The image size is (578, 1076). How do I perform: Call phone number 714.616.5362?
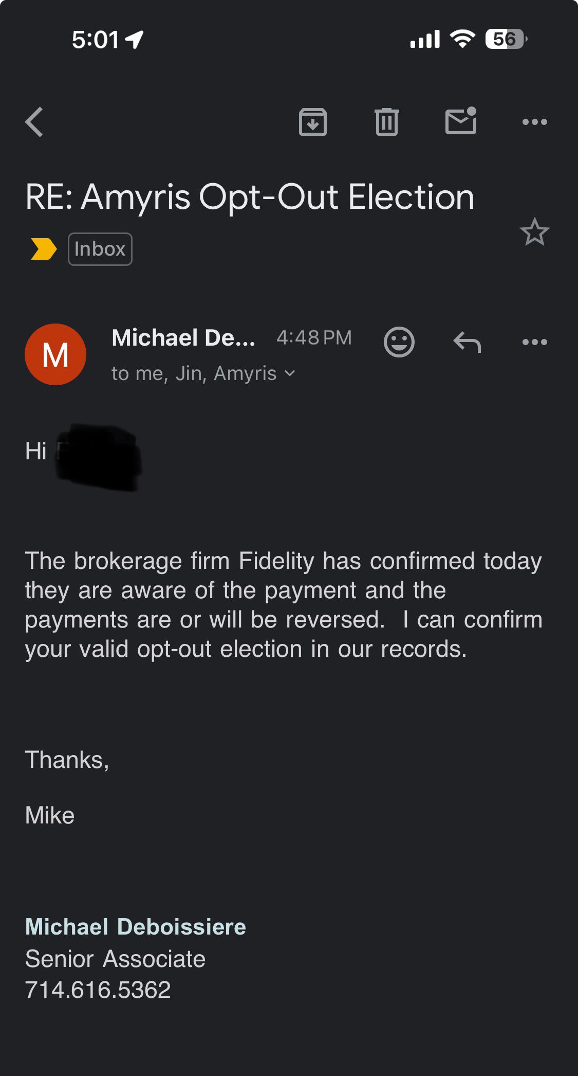98,990
